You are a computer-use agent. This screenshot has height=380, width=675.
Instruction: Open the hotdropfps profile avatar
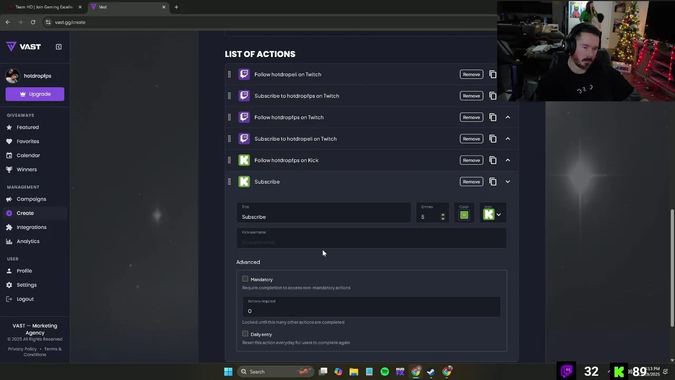13,75
